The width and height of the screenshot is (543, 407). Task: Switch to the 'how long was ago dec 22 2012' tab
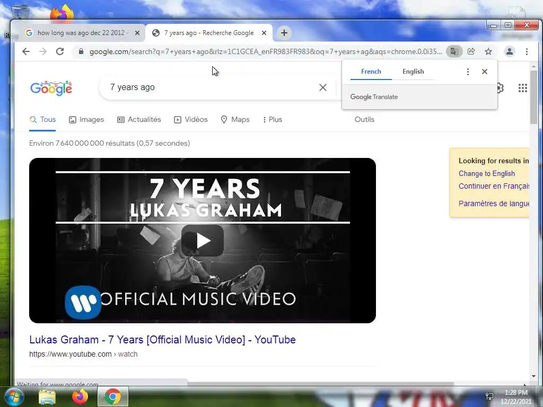[x=81, y=33]
